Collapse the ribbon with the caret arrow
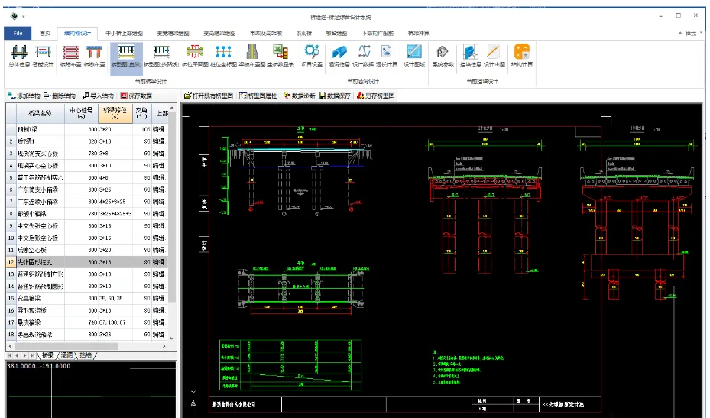The width and height of the screenshot is (710, 418). click(679, 34)
